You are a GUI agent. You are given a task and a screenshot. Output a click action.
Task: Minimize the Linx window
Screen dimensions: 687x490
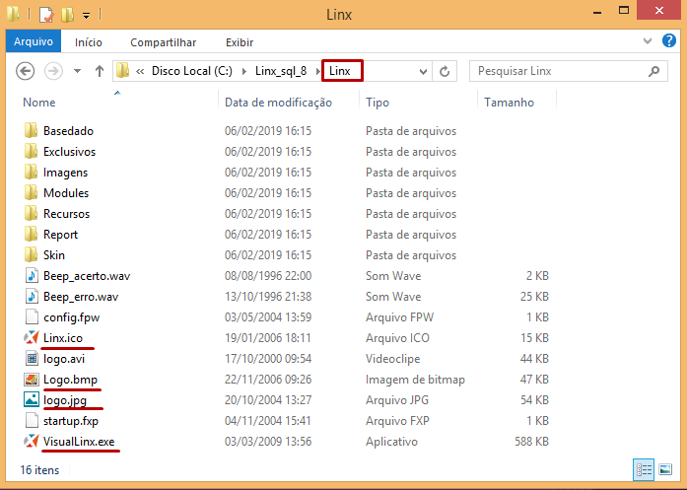tap(596, 11)
